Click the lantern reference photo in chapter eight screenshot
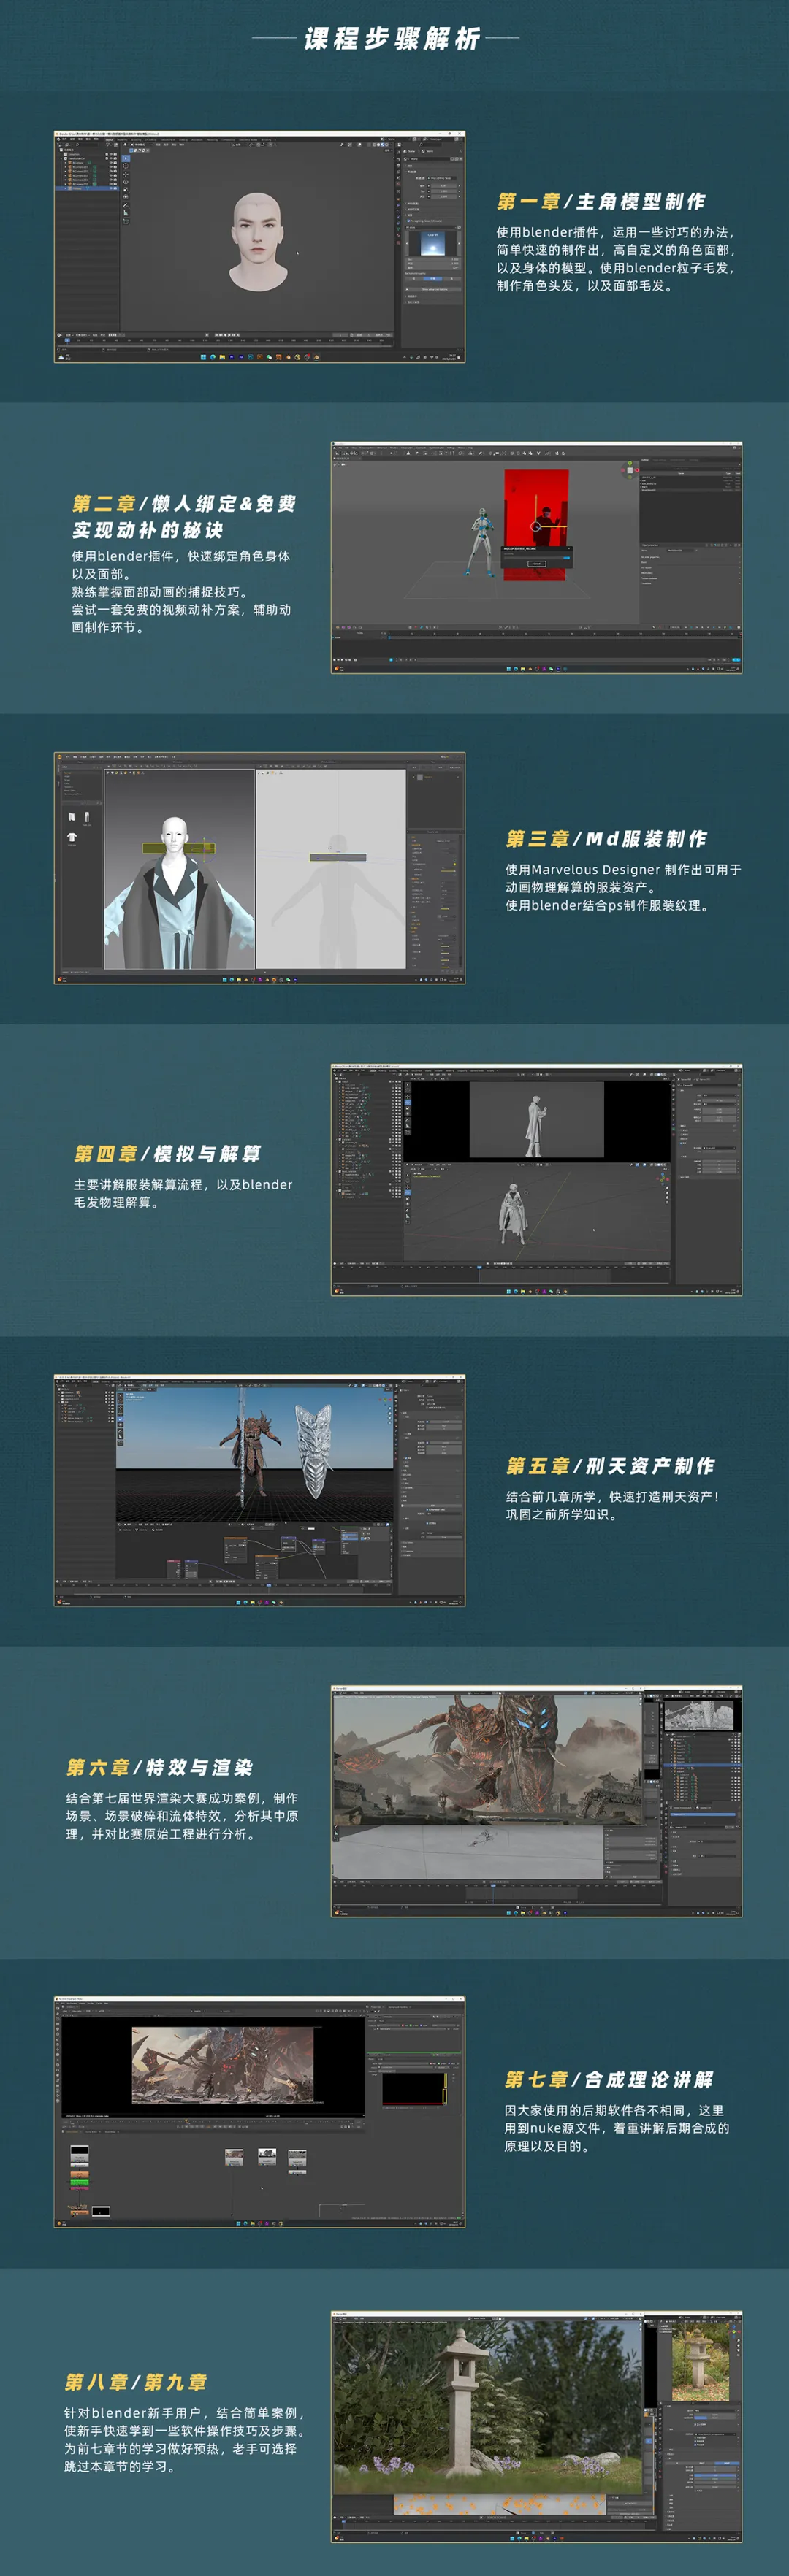The image size is (789, 2576). (x=700, y=2364)
